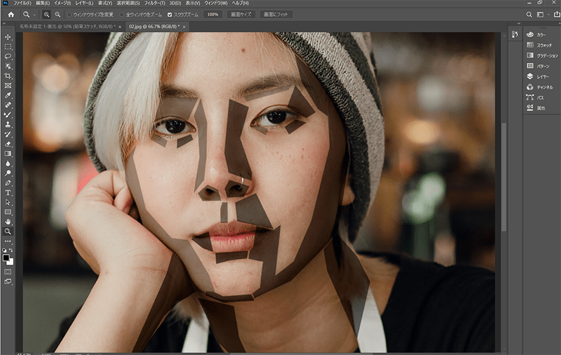Click the foreground color swatch
The height and width of the screenshot is (355, 561).
(6, 257)
